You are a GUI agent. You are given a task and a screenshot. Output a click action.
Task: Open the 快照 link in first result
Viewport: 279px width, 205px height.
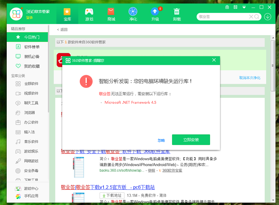[151, 170]
